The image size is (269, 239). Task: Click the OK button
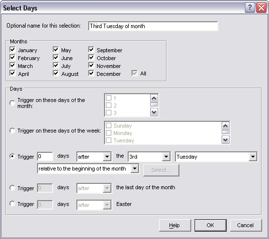click(210, 225)
